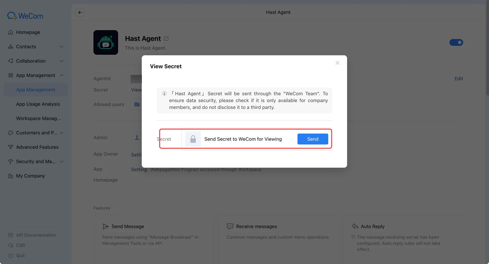
Task: Click the Auto Reply arrow icon
Action: click(355, 226)
